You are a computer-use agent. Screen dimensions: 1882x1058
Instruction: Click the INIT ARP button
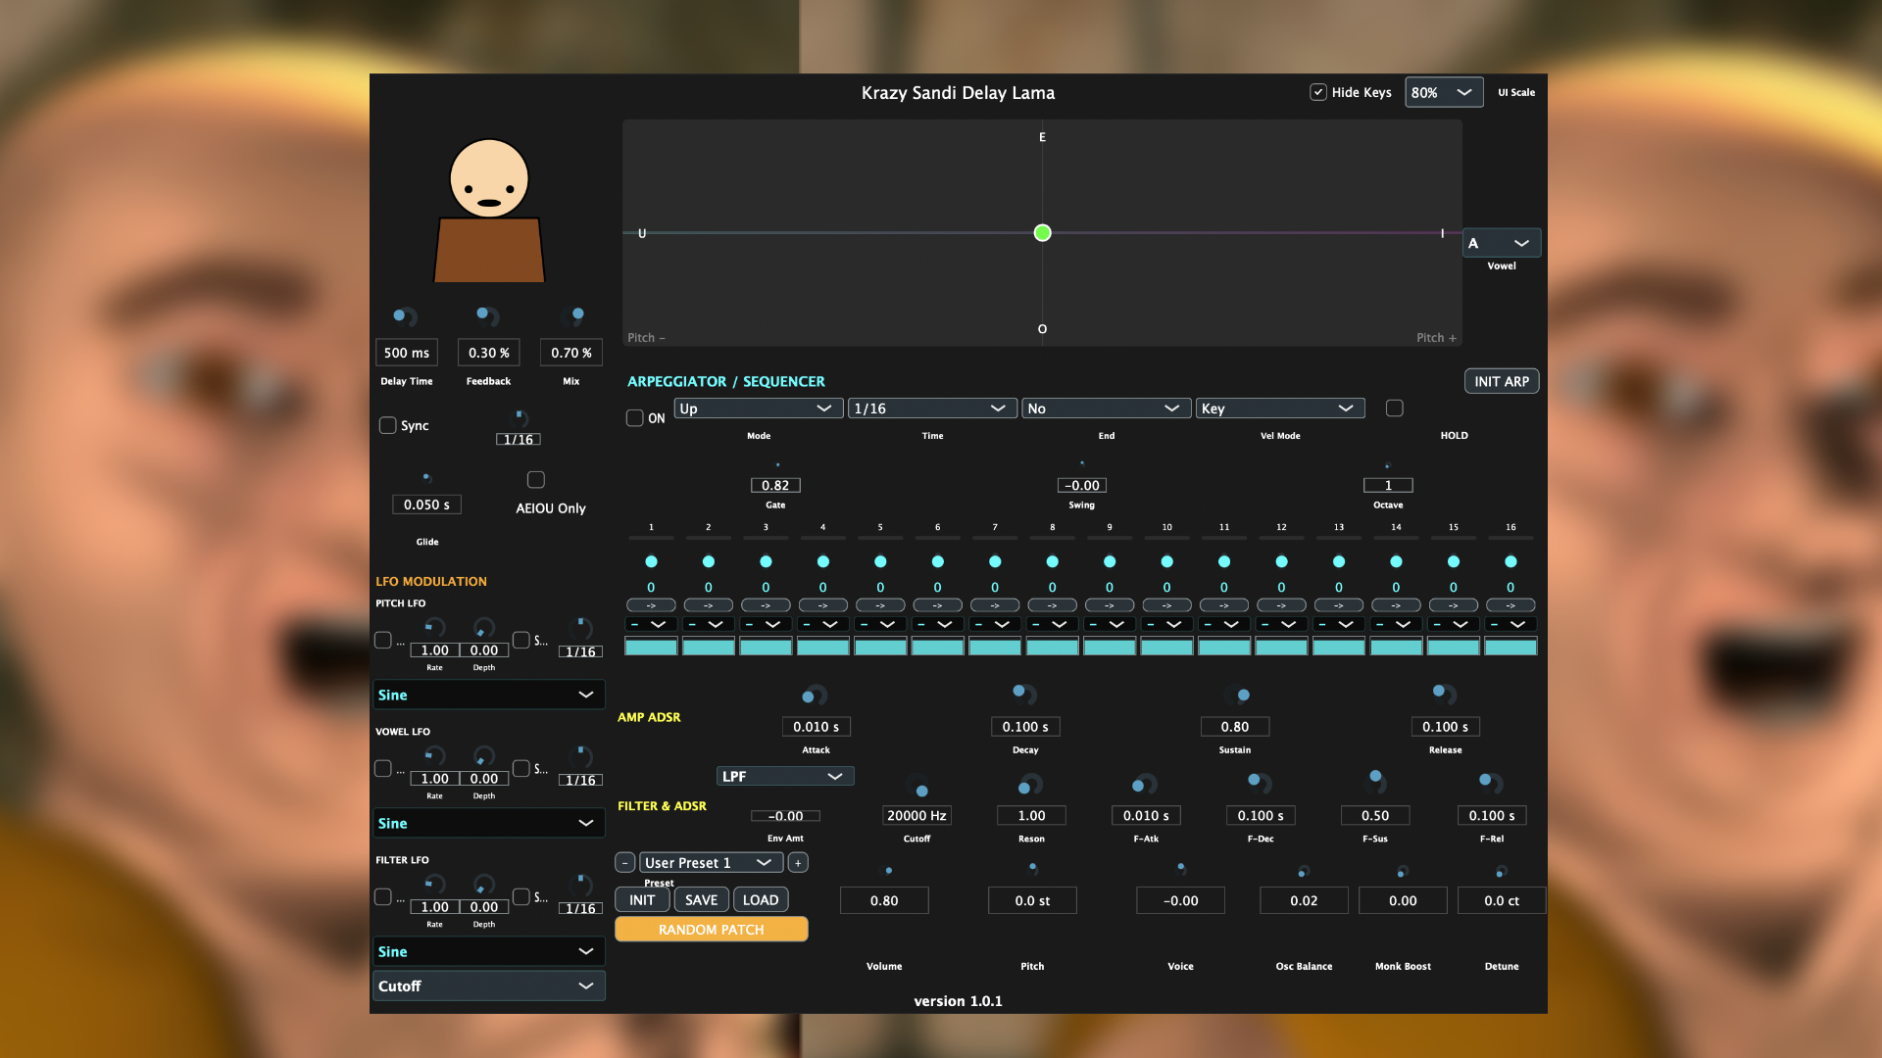(1501, 381)
